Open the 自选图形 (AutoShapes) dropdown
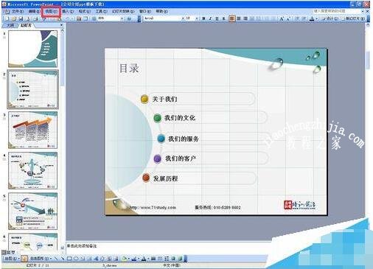Screen dimensions: 373x269 [x=41, y=259]
